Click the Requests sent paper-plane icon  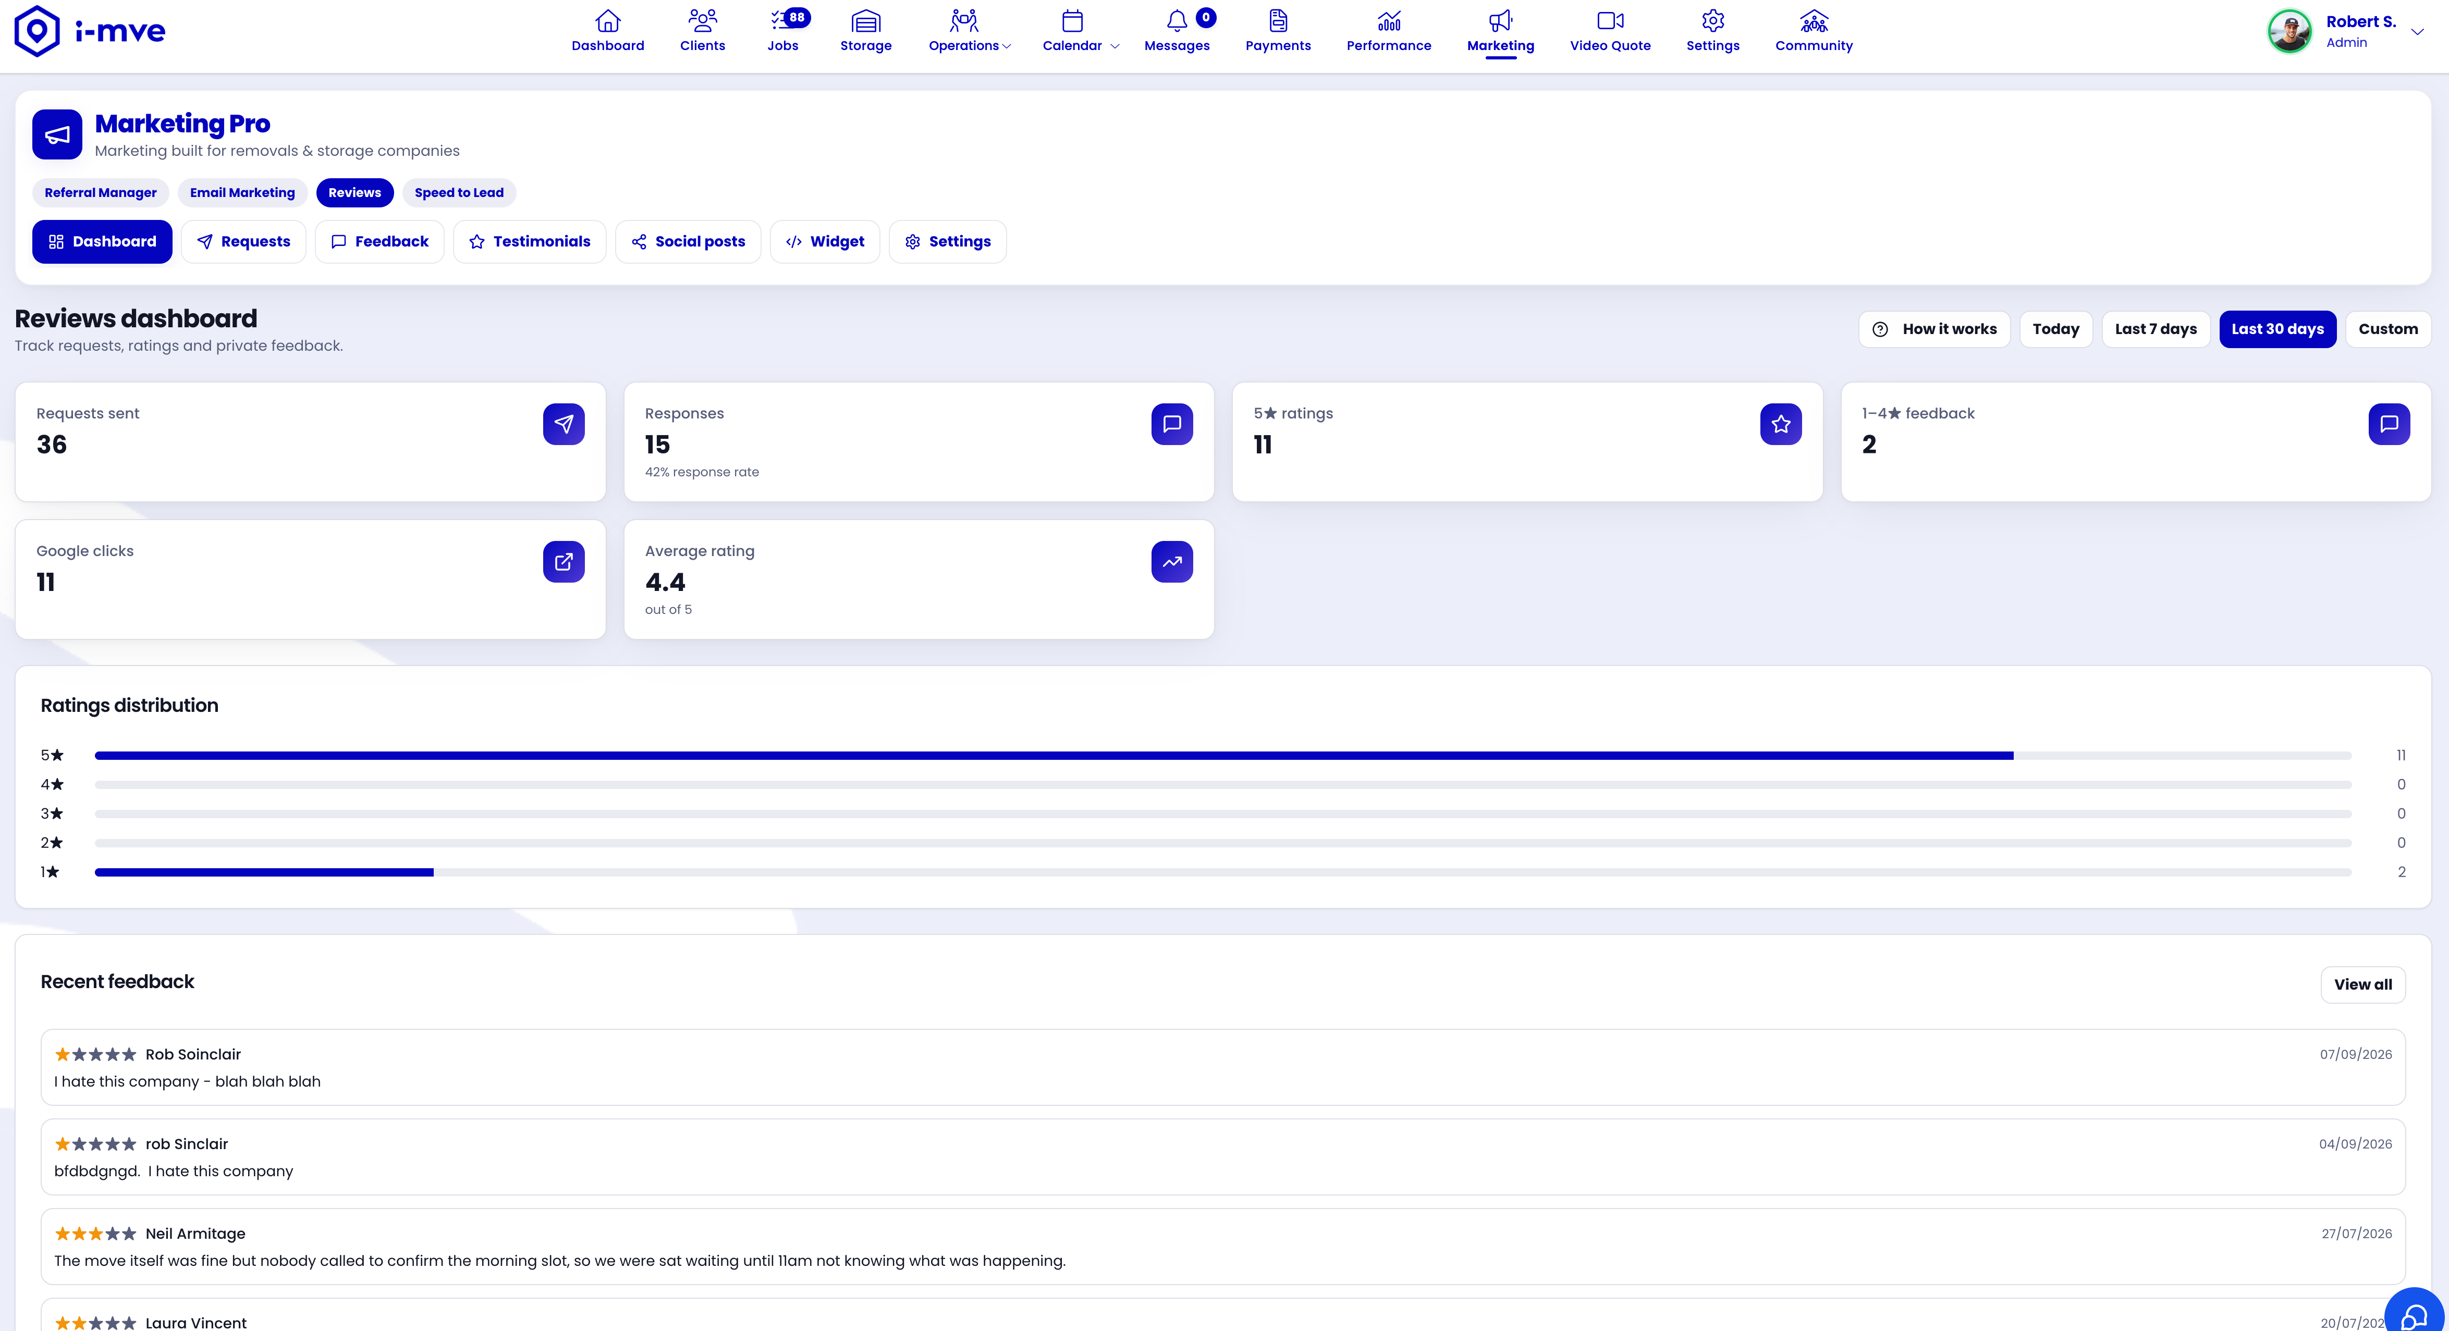(x=564, y=424)
